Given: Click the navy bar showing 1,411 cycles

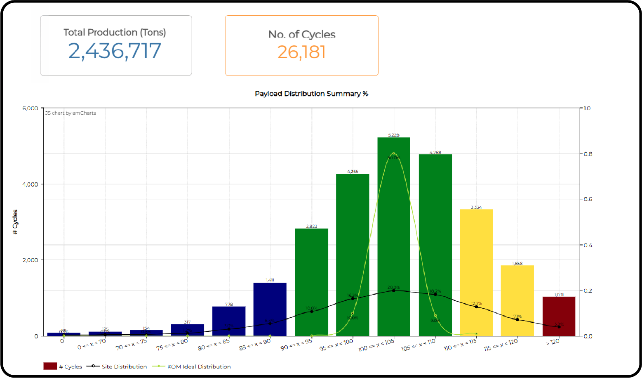Looking at the screenshot, I should pyautogui.click(x=270, y=309).
